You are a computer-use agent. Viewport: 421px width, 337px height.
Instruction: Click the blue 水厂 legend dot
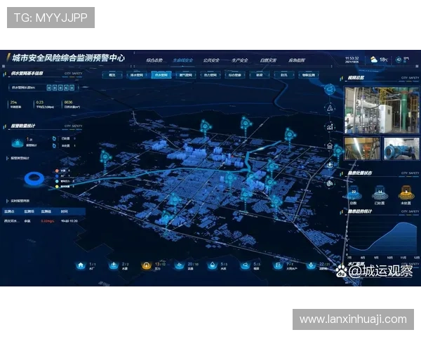coord(57,176)
